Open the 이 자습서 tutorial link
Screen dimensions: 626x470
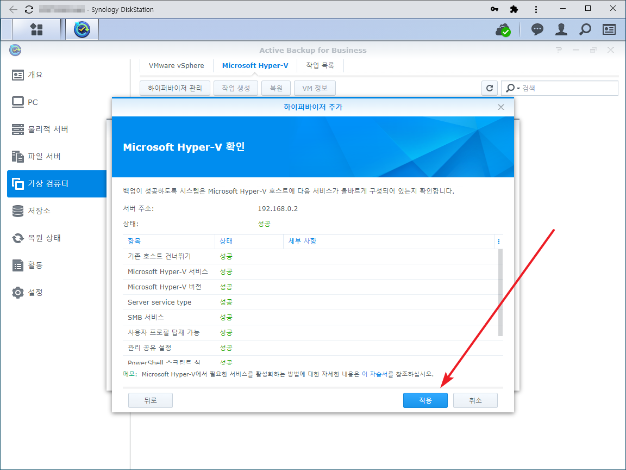[x=374, y=374]
